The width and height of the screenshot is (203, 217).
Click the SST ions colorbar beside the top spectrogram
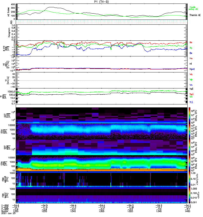pos(190,115)
